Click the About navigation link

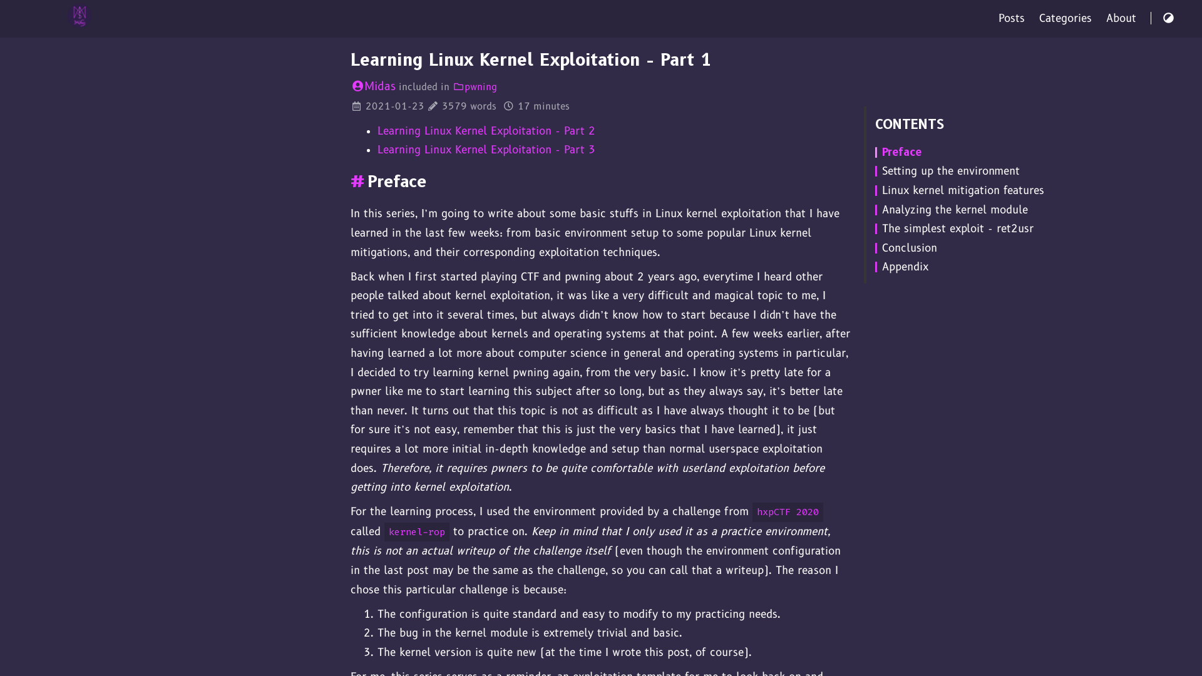coord(1120,18)
